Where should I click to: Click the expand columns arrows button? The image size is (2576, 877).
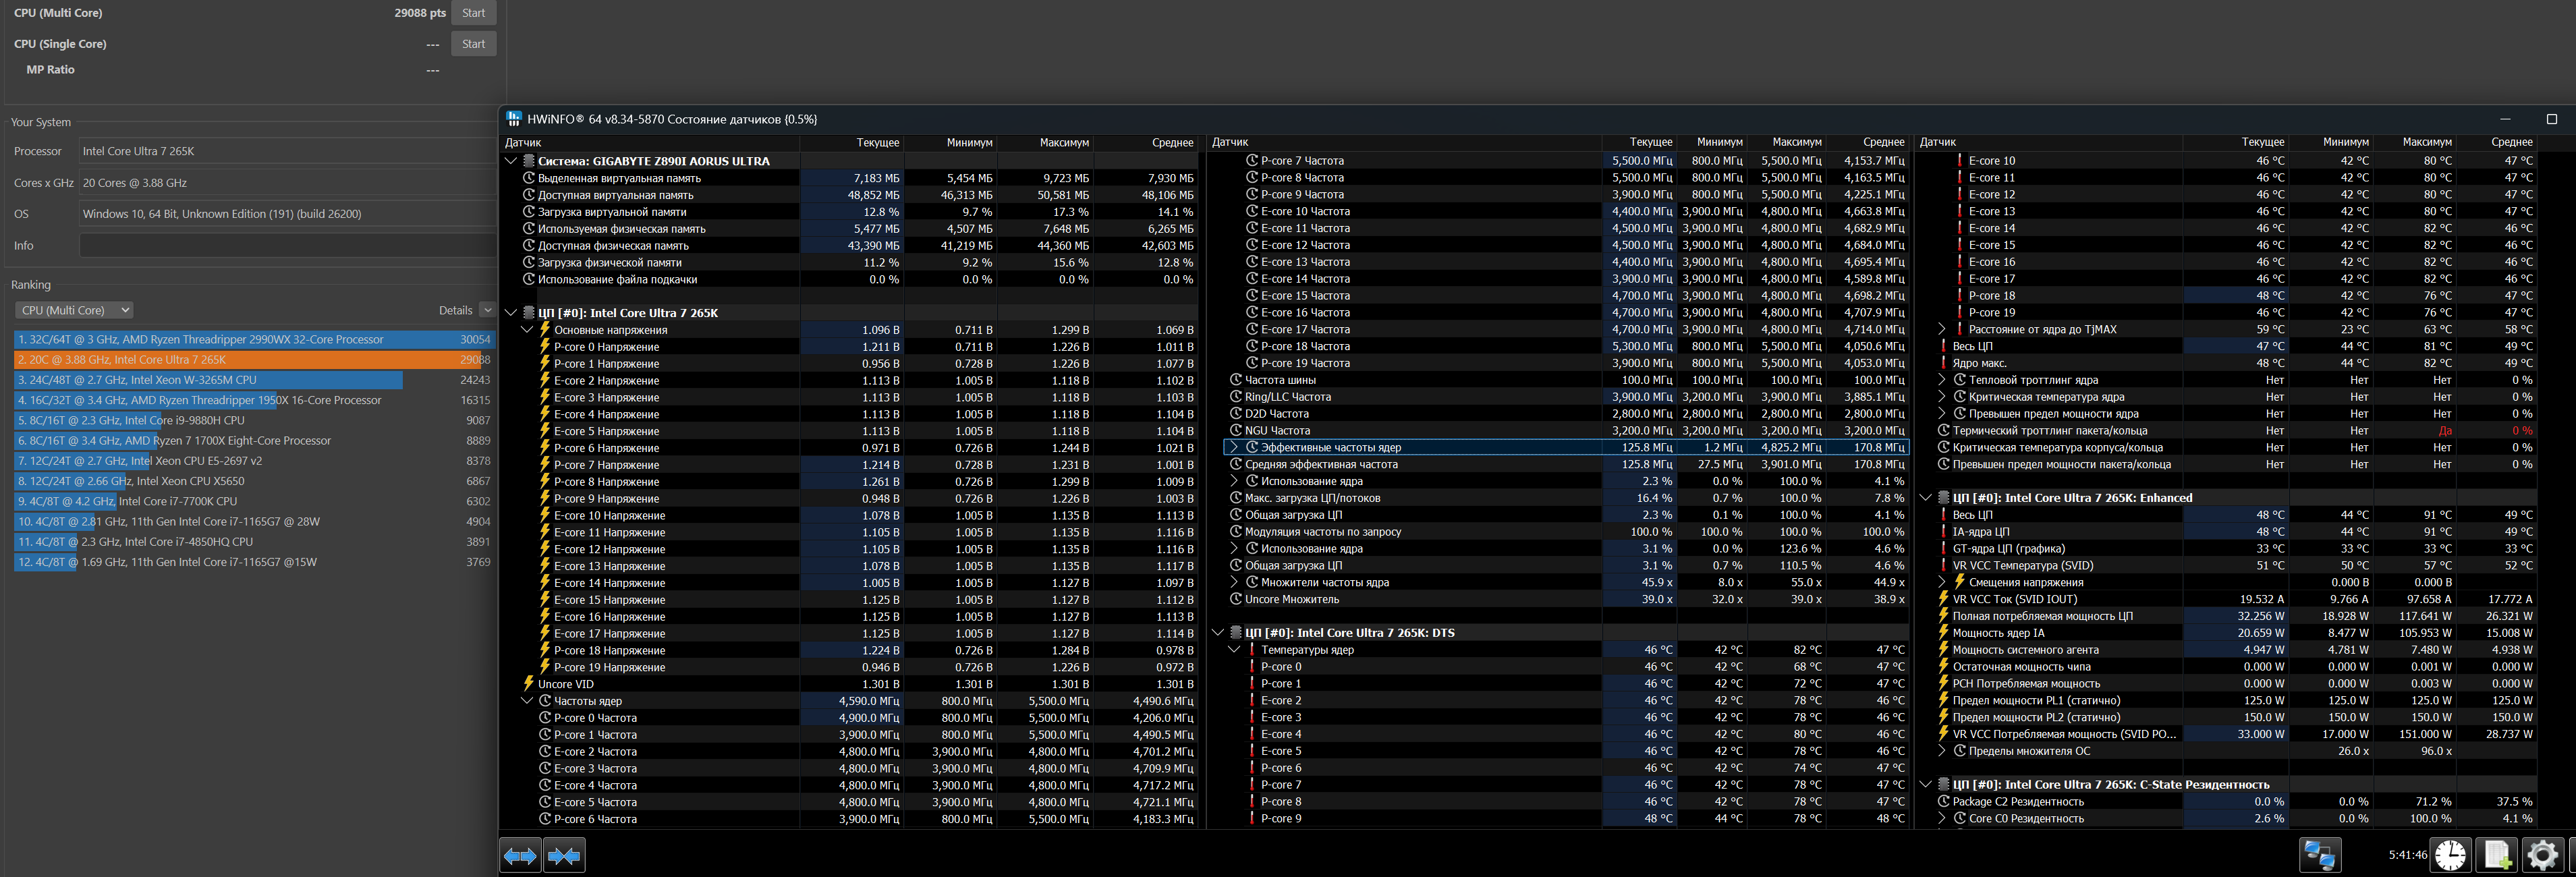[x=520, y=856]
